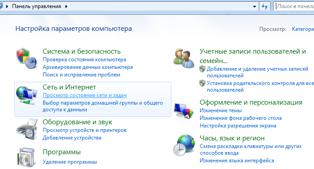Focus the Control Panel search field

tap(294, 6)
